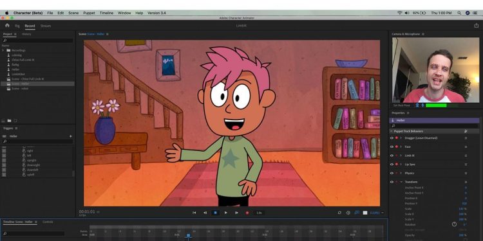Viewport: 483px width, 241px height.
Task: Collapse the Transform behavior
Action: [401, 182]
